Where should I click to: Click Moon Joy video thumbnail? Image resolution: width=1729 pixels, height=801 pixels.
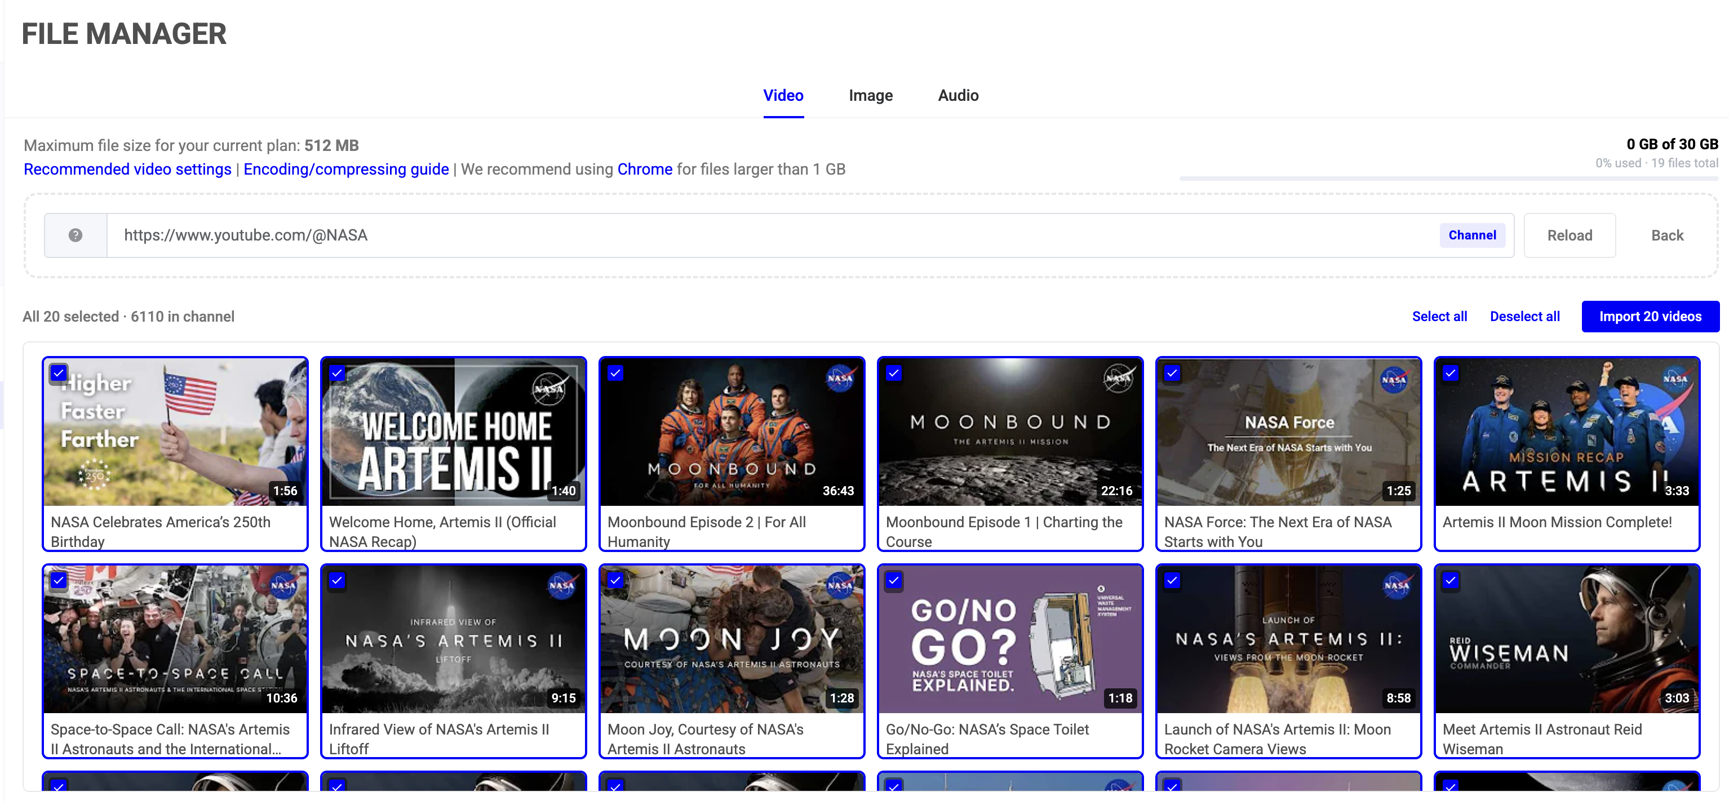(x=732, y=639)
